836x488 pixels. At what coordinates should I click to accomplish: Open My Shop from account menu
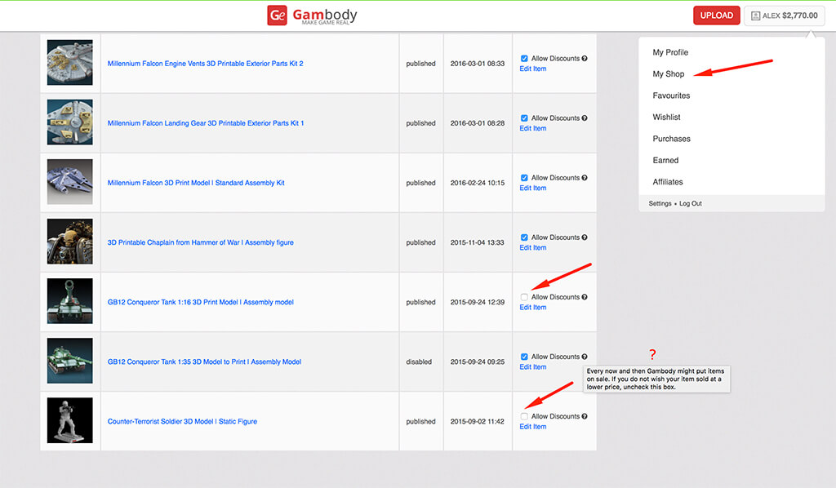pos(669,74)
